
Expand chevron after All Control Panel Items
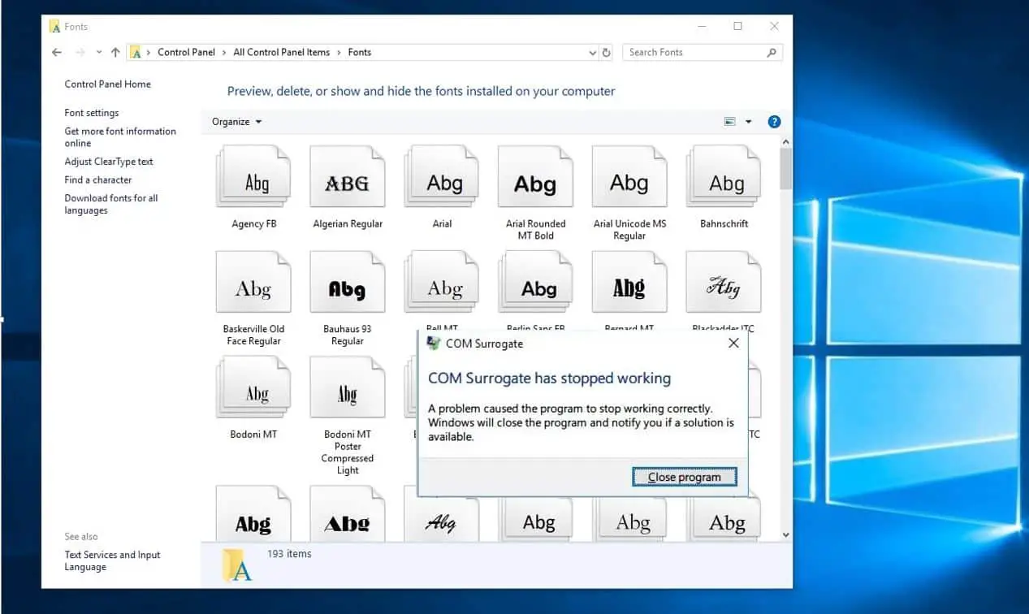339,52
